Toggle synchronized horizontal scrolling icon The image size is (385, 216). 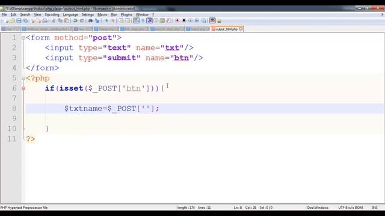pos(128,21)
